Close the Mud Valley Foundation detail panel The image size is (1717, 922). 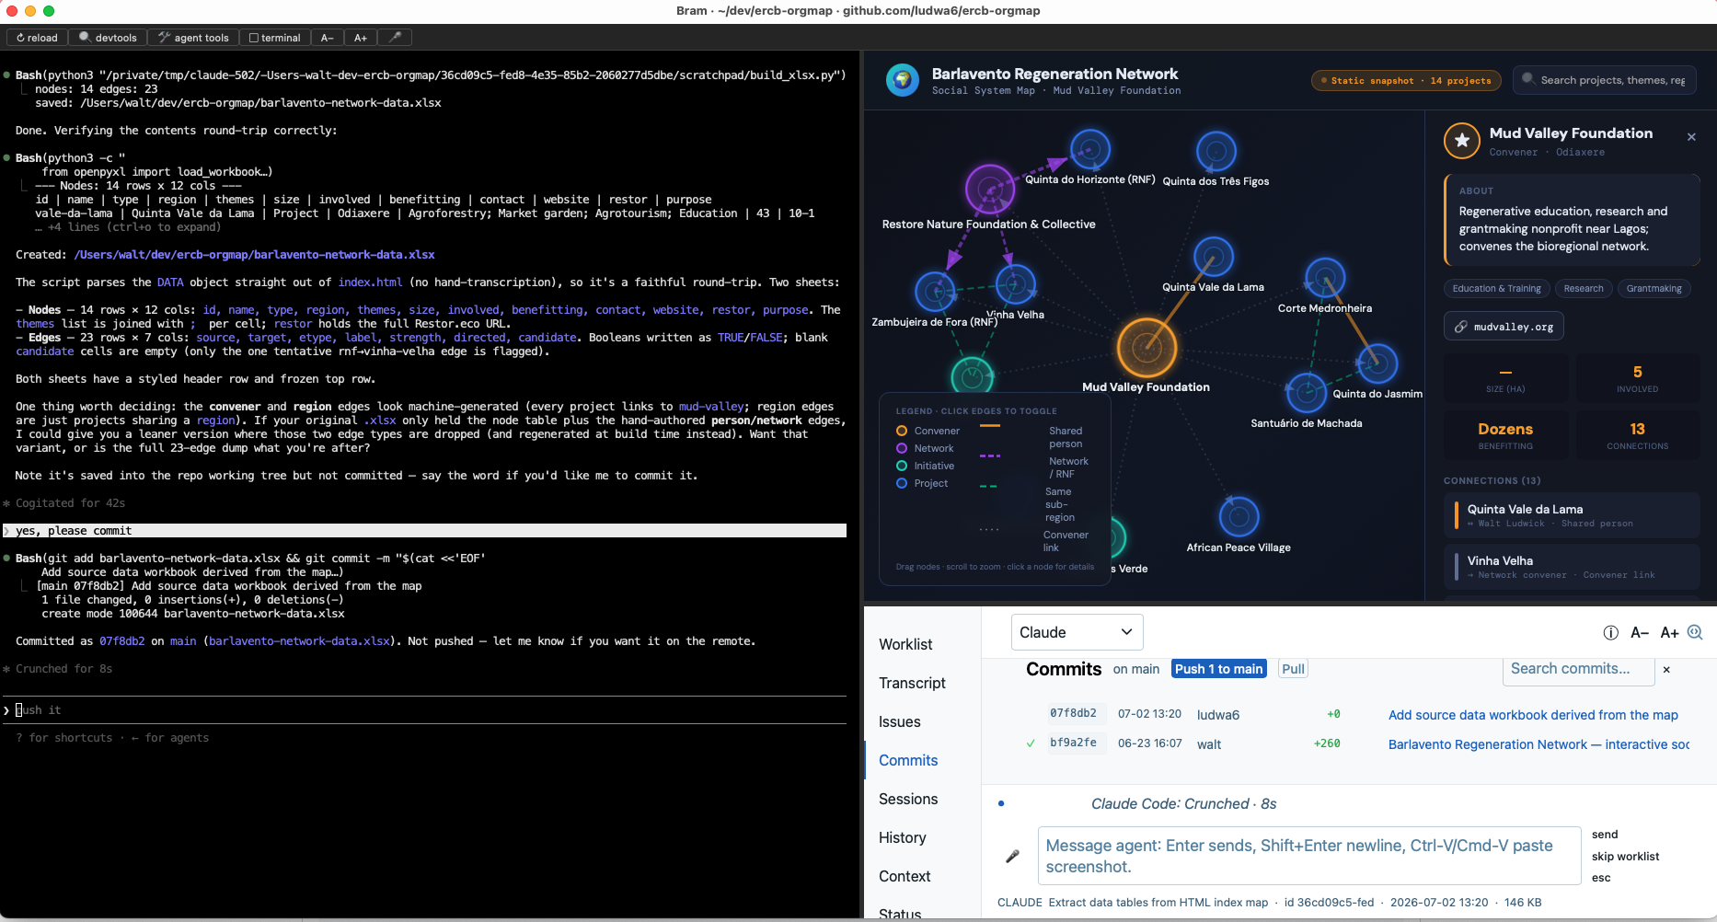pos(1691,137)
